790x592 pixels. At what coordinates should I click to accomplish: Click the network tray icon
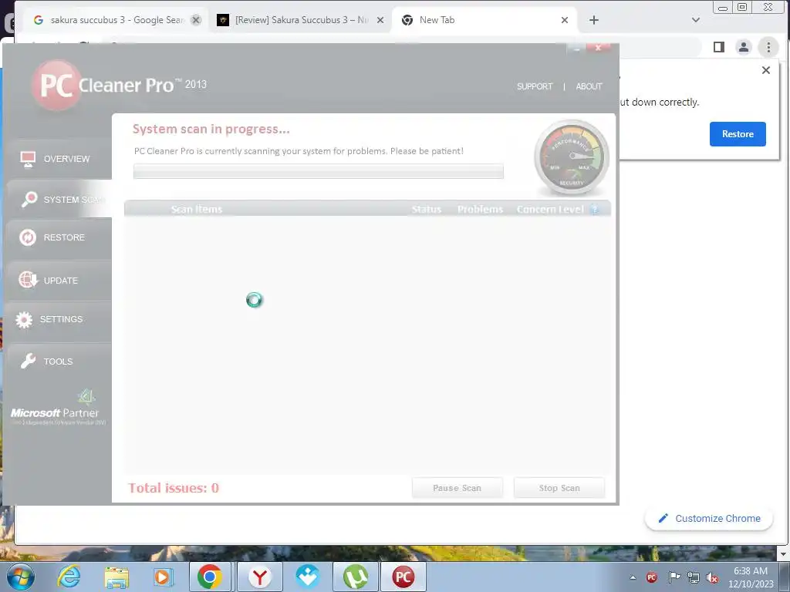coord(694,578)
